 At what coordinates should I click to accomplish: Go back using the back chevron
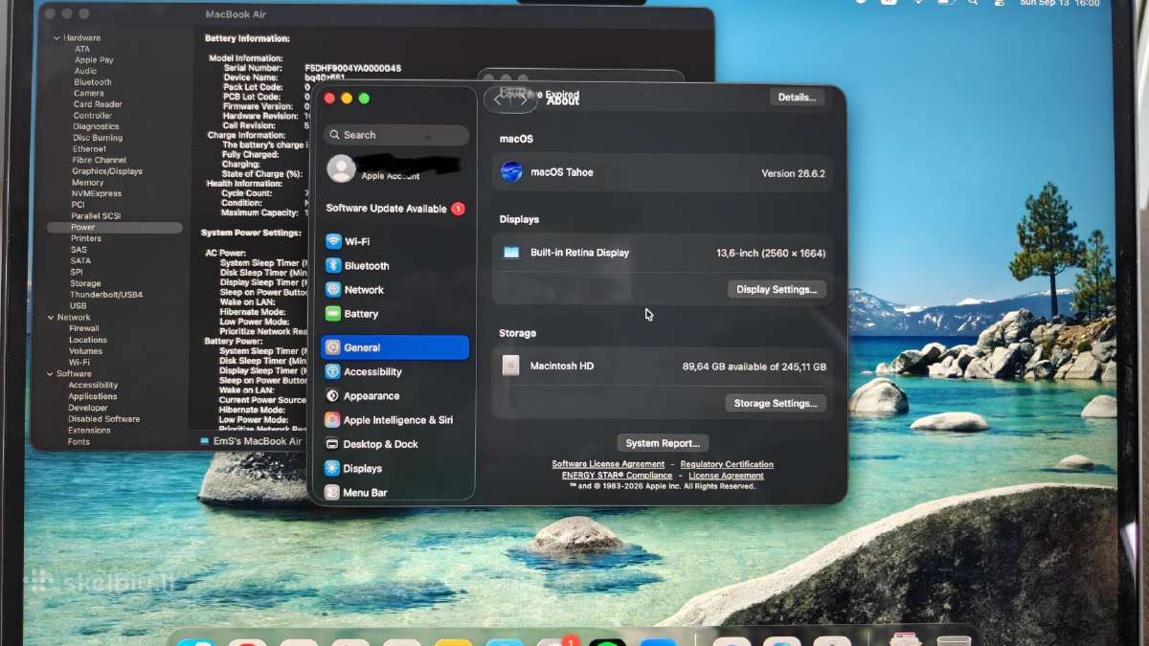coord(498,99)
